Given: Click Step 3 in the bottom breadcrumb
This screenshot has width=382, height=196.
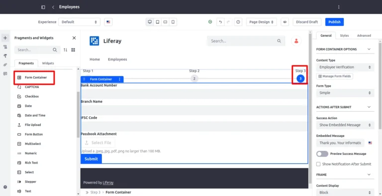Looking at the screenshot, I should 95,193.
